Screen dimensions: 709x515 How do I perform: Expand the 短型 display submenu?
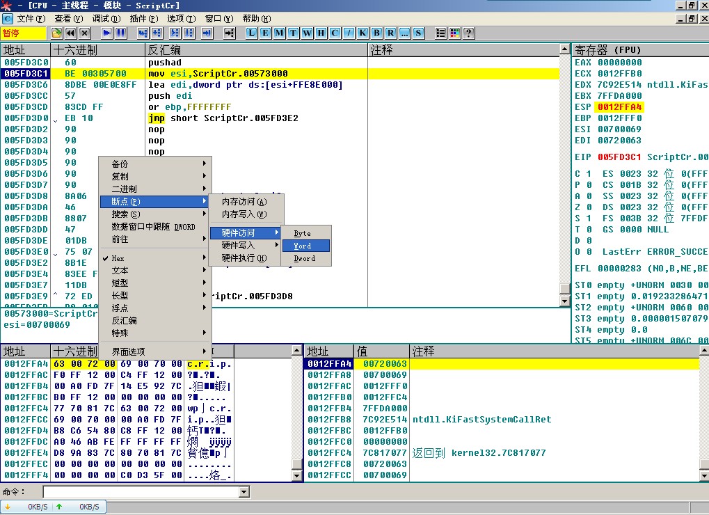(154, 283)
